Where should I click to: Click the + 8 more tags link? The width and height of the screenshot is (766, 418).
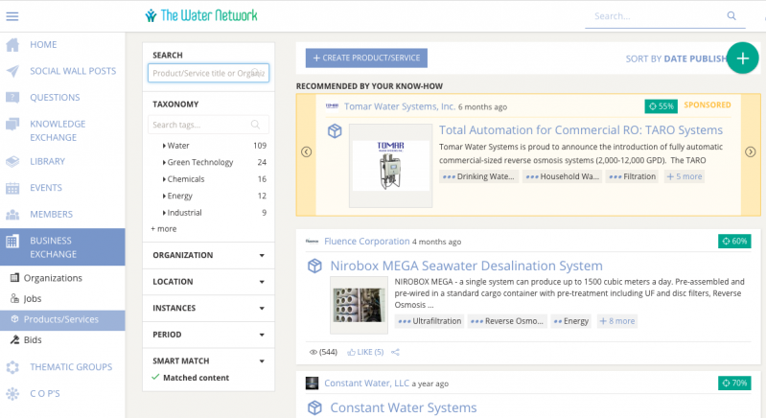[617, 321]
